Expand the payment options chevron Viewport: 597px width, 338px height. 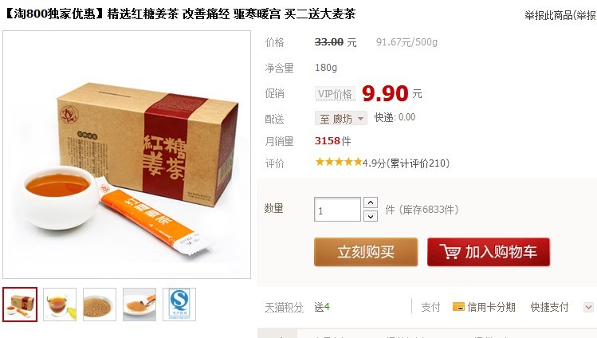tap(588, 307)
